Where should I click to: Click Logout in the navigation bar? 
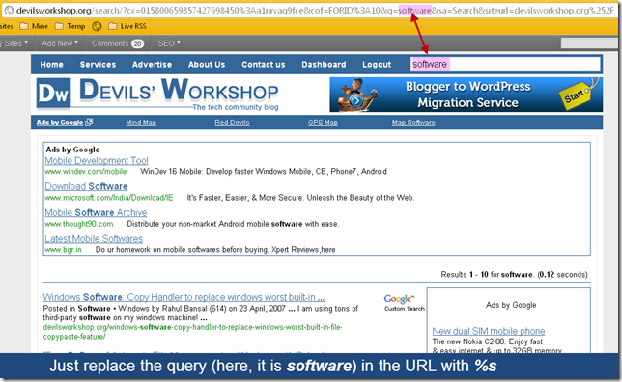click(377, 65)
